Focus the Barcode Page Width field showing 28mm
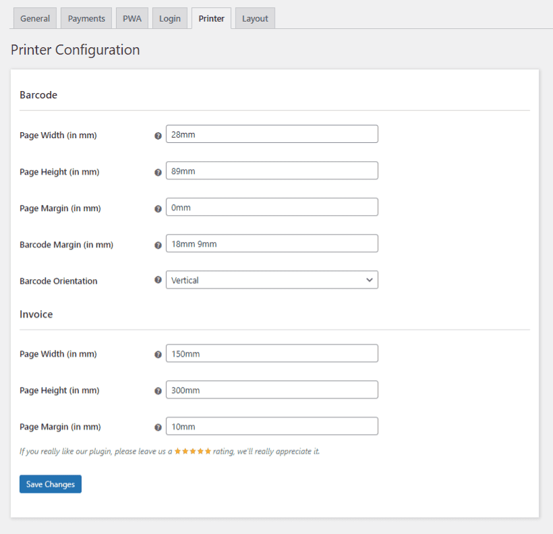The image size is (553, 534). 272,134
